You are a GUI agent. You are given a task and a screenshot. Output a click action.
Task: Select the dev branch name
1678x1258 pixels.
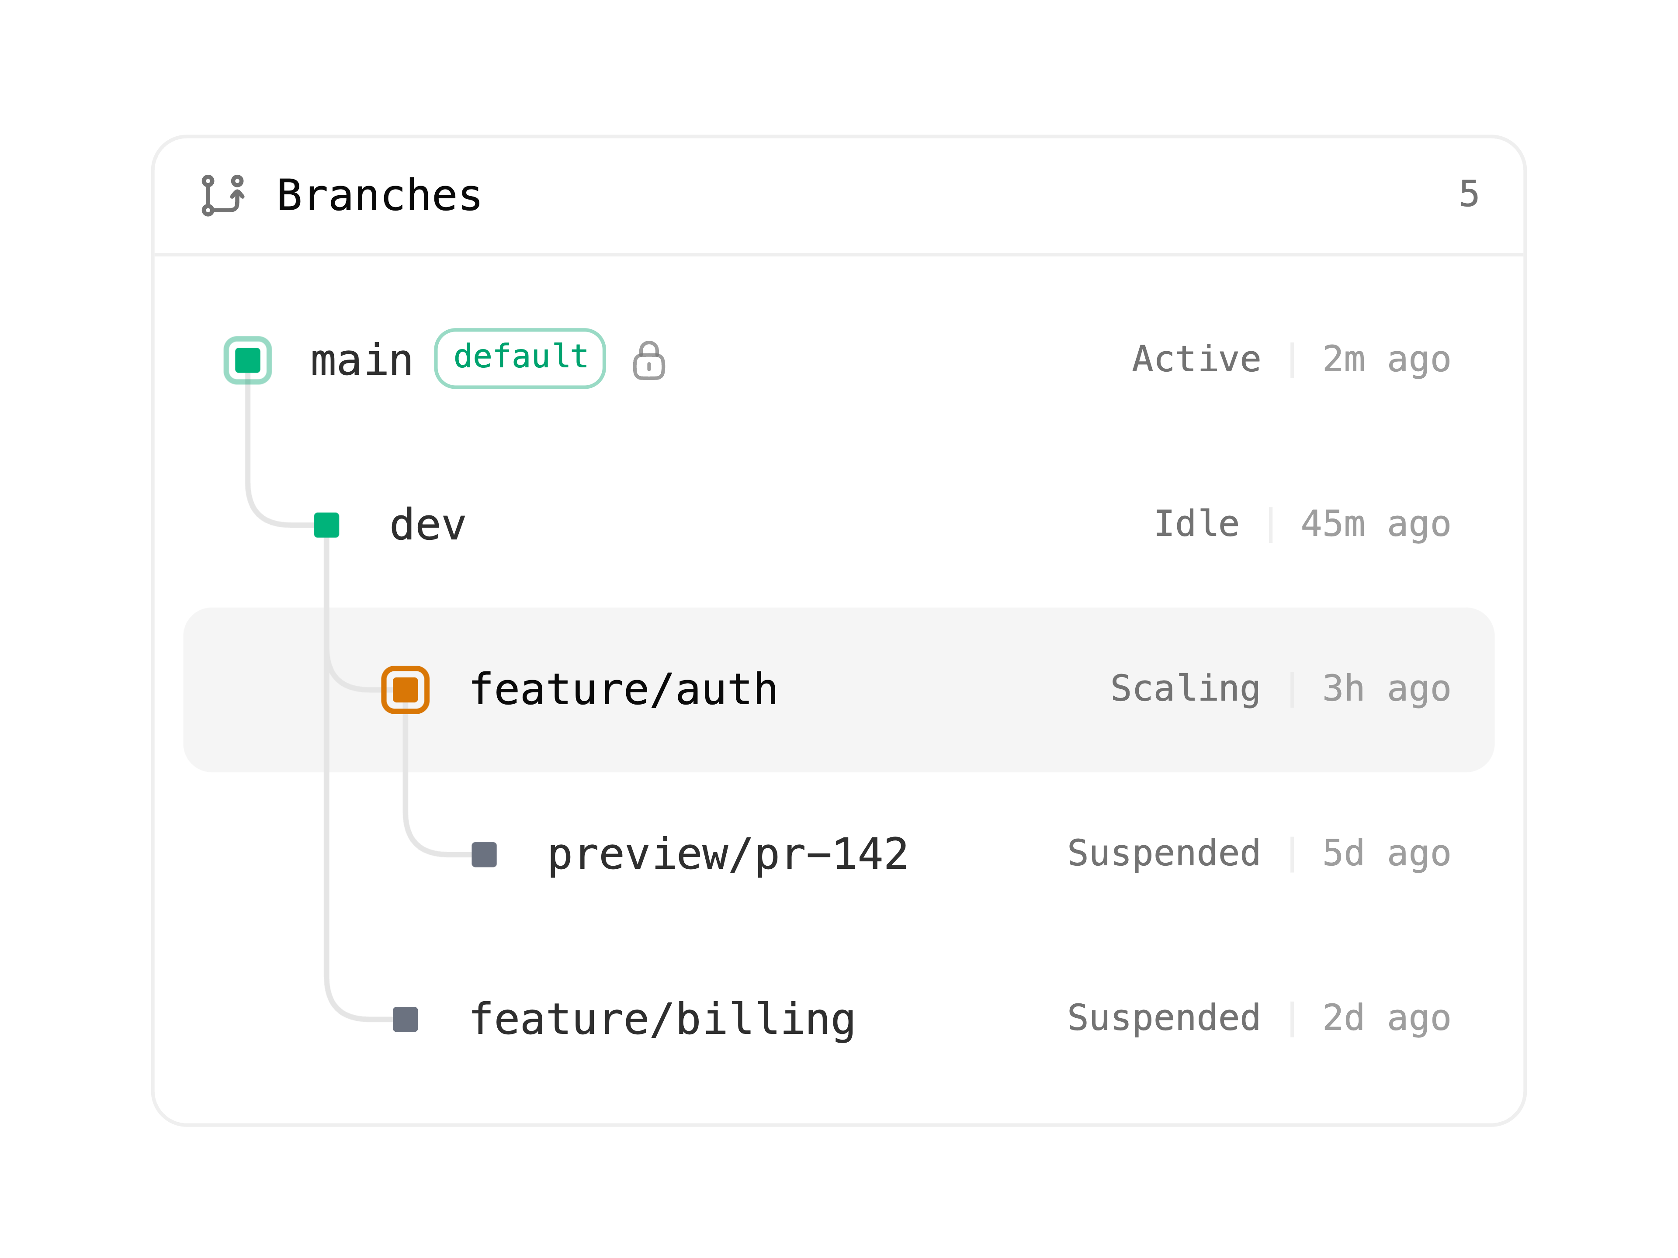click(x=428, y=525)
